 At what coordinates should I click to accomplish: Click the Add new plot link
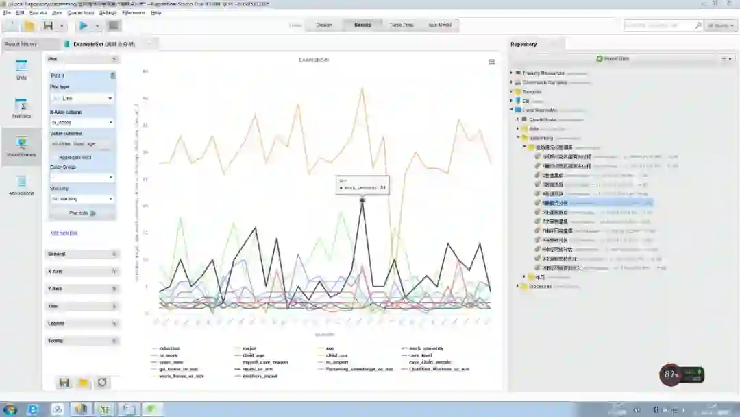coord(64,233)
